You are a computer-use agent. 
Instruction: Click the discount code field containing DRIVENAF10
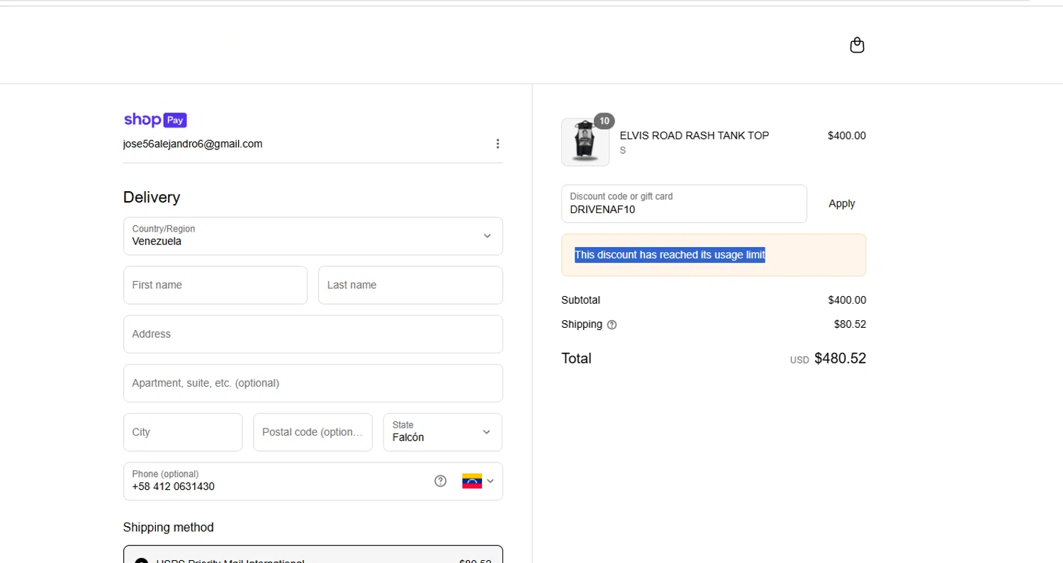pos(684,204)
